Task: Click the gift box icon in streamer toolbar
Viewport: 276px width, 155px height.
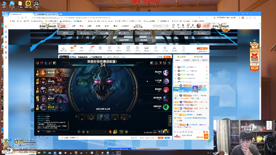Action: [100, 48]
